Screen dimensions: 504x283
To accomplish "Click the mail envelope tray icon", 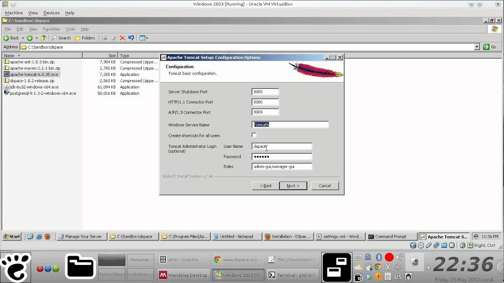I will (x=358, y=257).
